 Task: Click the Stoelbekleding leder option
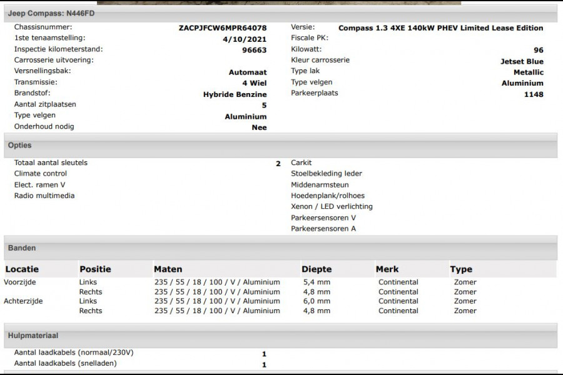pyautogui.click(x=327, y=174)
